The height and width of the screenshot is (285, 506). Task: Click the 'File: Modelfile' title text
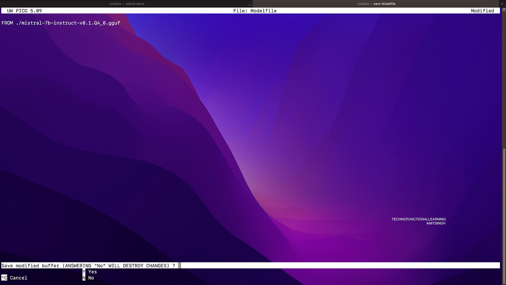[255, 11]
